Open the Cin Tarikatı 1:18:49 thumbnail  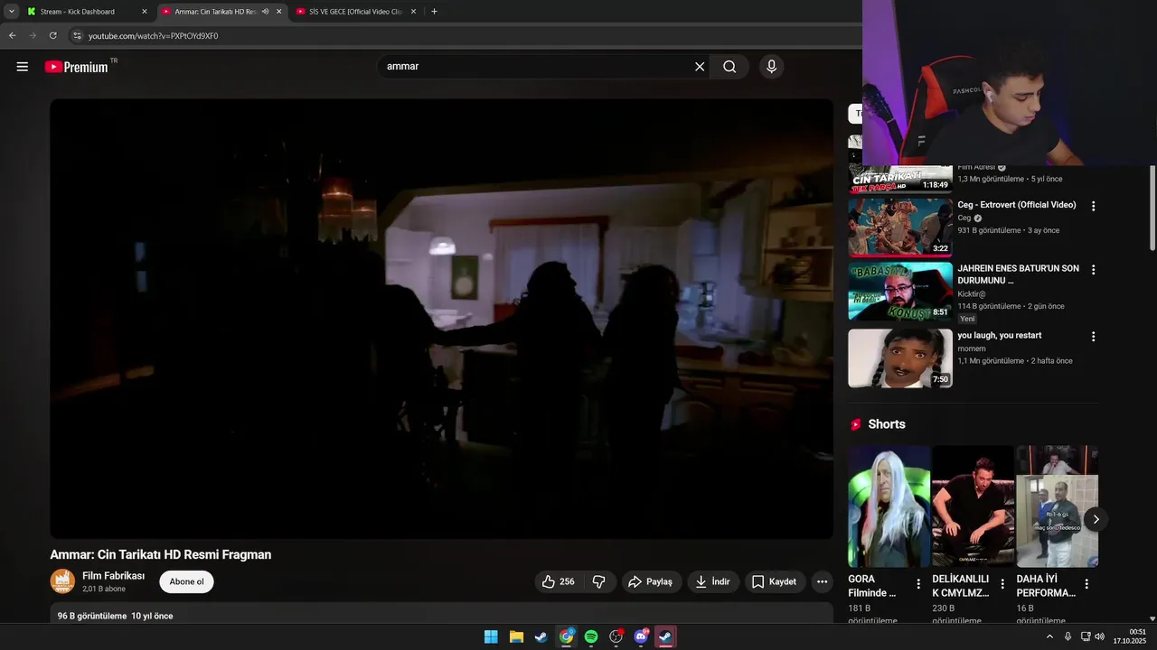(900, 180)
